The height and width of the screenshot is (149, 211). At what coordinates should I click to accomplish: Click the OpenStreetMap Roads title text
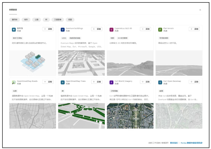[x=27, y=81]
